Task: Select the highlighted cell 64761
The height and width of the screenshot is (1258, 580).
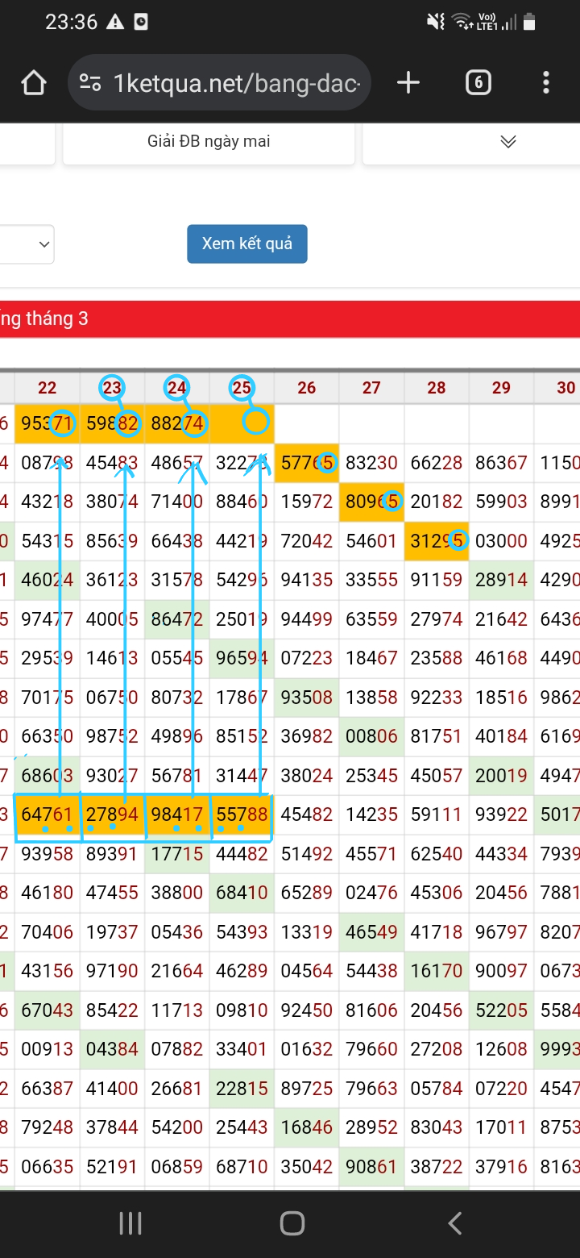Action: [47, 814]
